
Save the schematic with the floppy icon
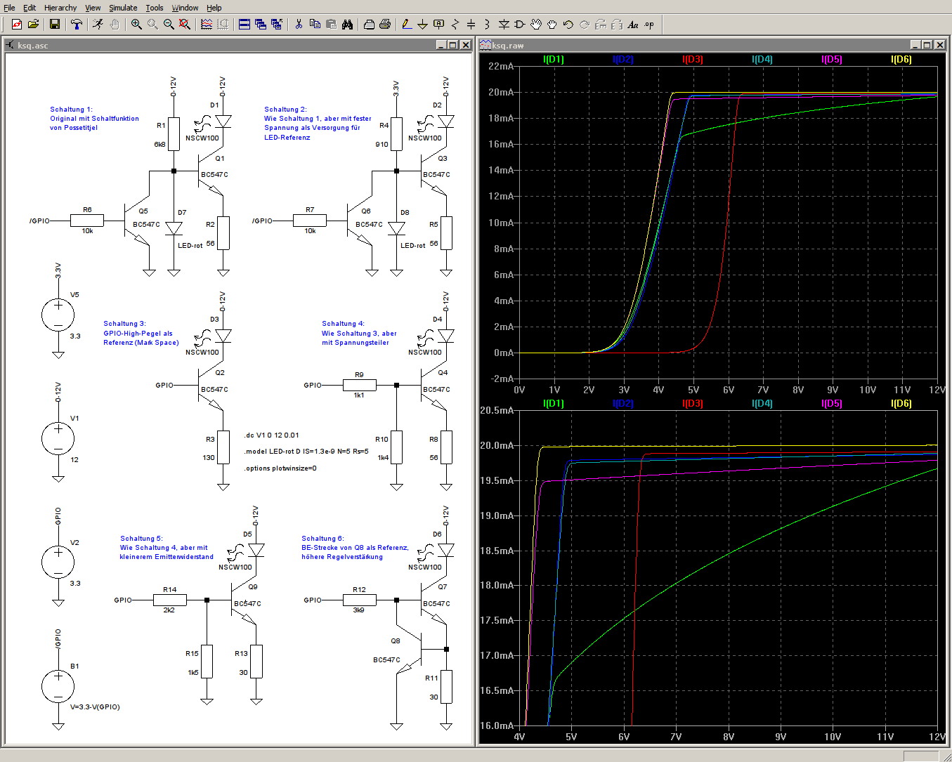point(55,25)
